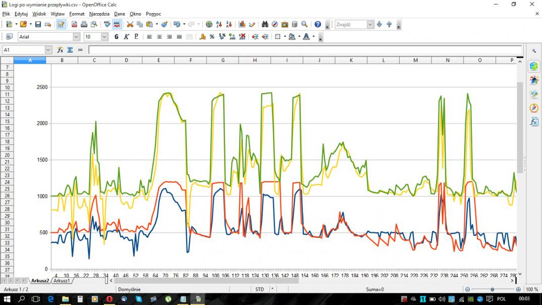Expand the Name Box A1 dropdown
Viewport: 542px width, 305px height.
[x=48, y=50]
